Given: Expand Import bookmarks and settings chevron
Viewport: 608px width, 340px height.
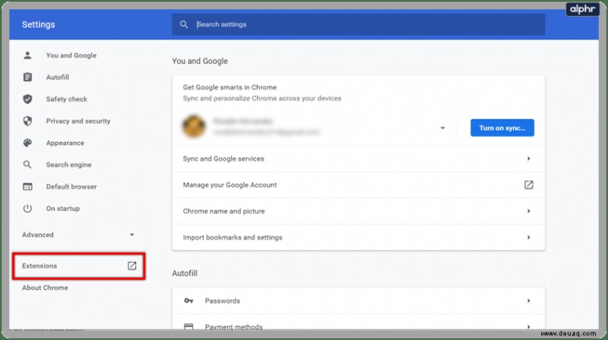Looking at the screenshot, I should tap(528, 238).
